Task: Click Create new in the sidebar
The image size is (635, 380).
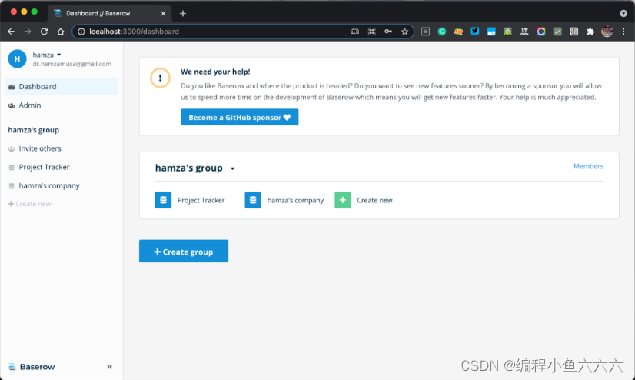Action: pyautogui.click(x=29, y=204)
